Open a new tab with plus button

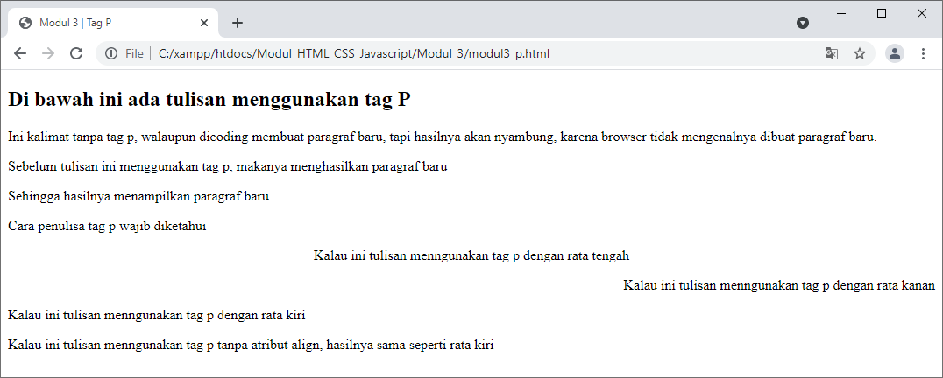(238, 23)
